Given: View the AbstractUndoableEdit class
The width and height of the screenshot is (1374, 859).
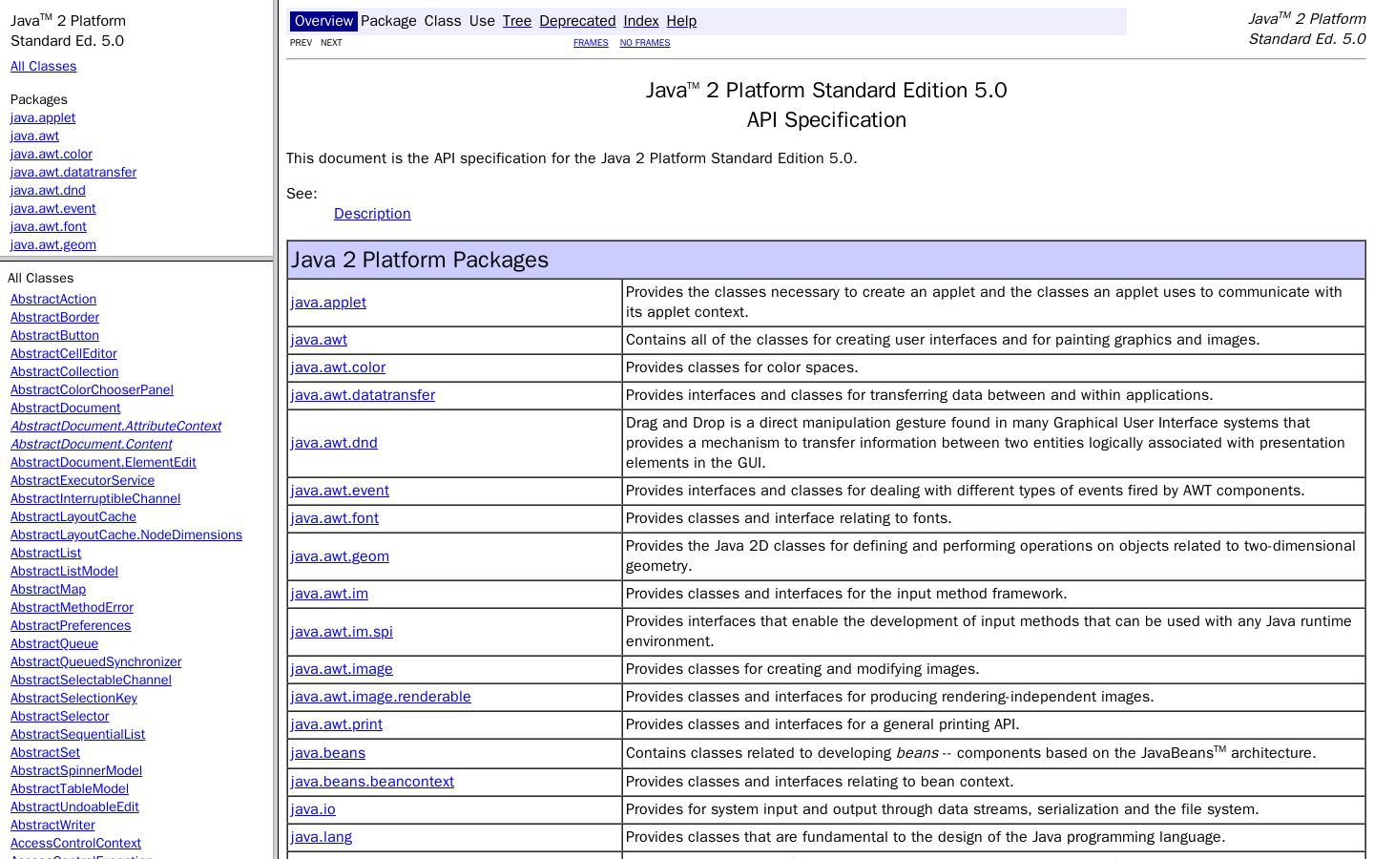Looking at the screenshot, I should 74,807.
